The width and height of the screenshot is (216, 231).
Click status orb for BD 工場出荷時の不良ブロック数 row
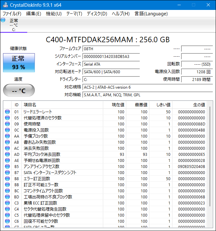(x=7, y=197)
